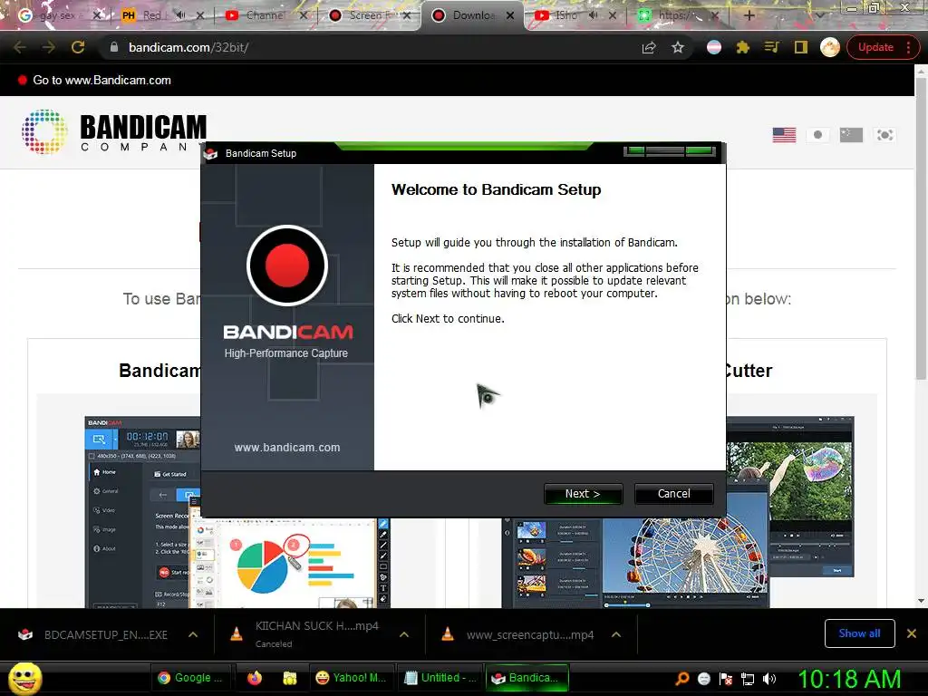Close the downloads bar

pos(912,633)
